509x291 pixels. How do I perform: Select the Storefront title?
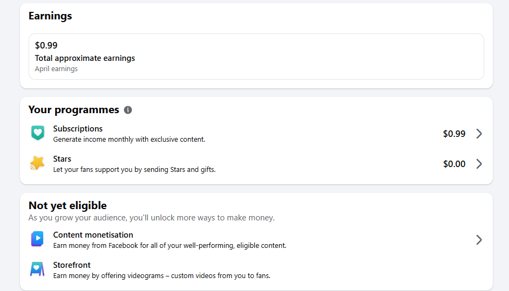72,265
